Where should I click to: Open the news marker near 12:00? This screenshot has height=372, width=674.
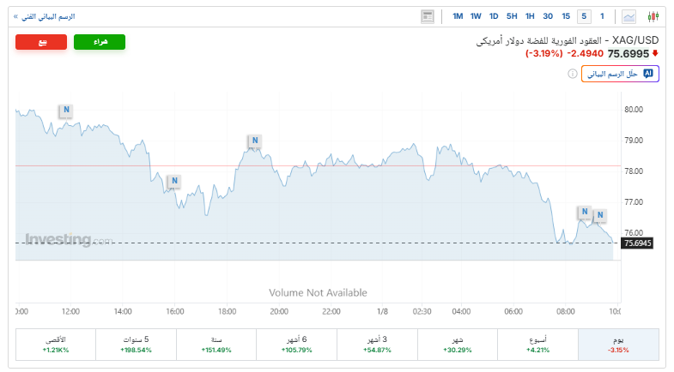click(x=65, y=111)
